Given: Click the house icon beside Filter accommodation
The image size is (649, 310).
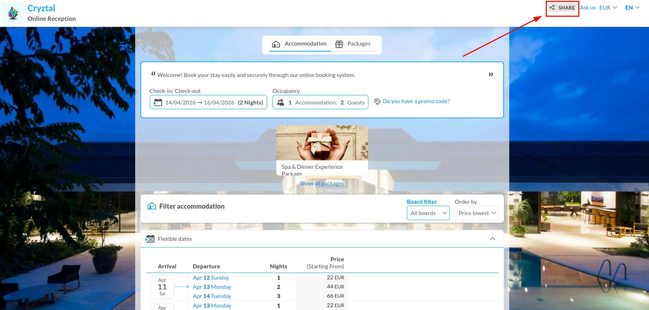Looking at the screenshot, I should coord(152,206).
